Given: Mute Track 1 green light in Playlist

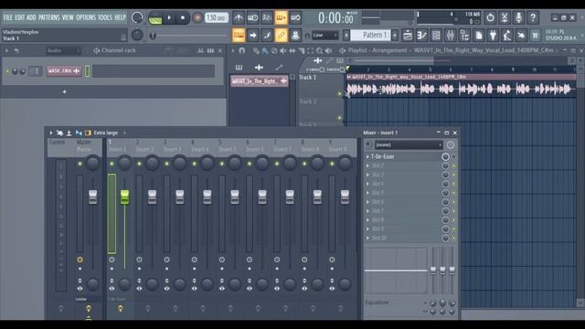Looking at the screenshot, I should tap(339, 93).
